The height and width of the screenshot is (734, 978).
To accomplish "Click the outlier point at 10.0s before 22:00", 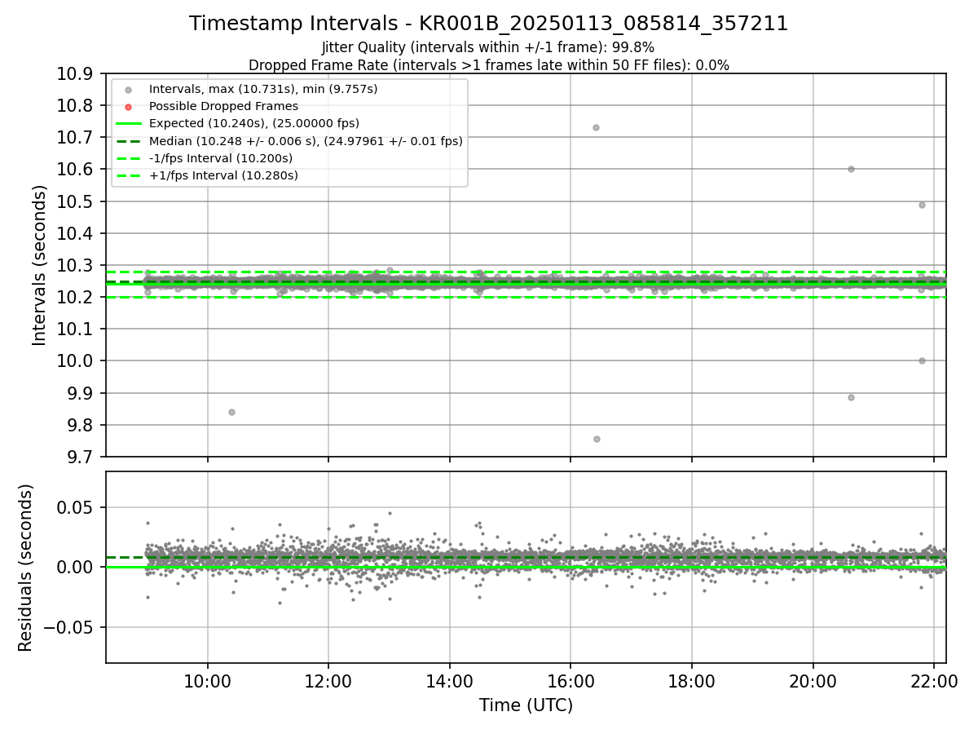I will pyautogui.click(x=922, y=360).
